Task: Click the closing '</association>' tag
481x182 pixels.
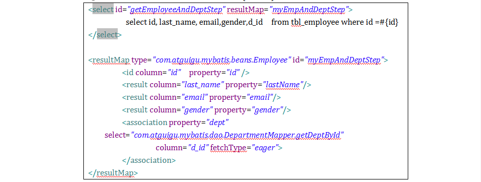Action: coord(149,160)
